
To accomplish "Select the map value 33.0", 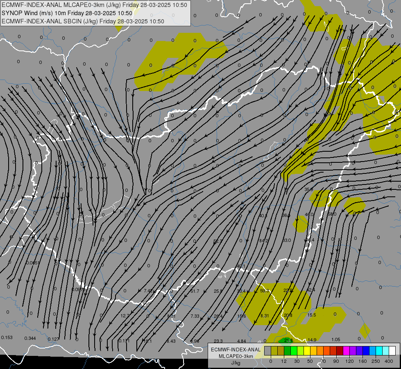I will (x=286, y=240).
